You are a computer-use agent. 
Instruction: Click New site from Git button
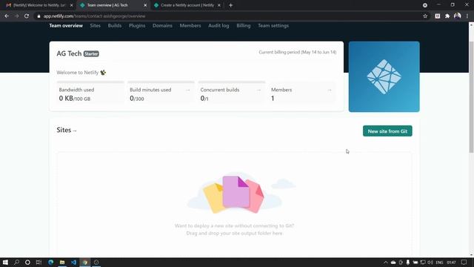point(387,131)
